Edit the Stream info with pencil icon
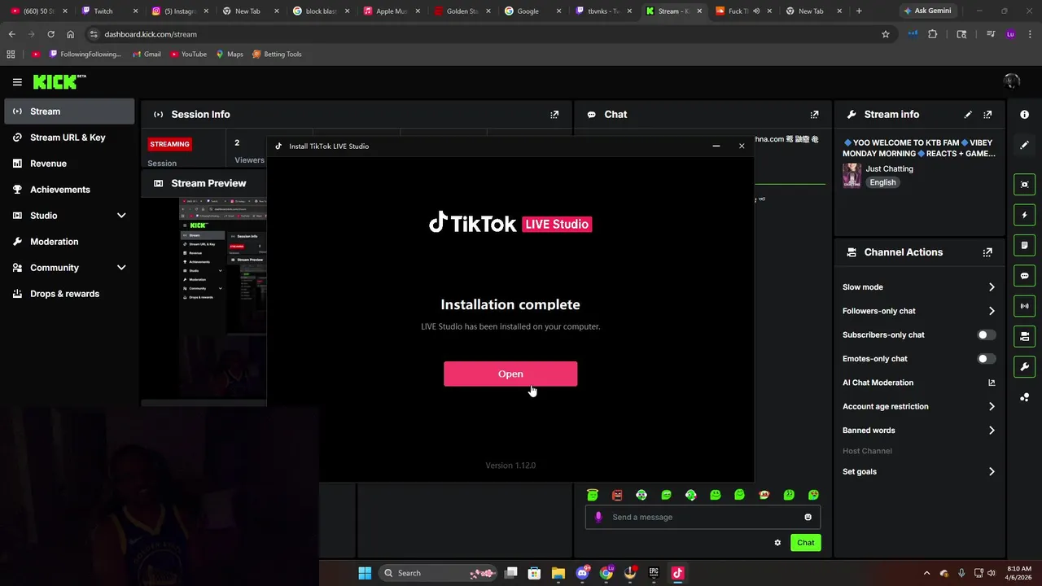This screenshot has width=1042, height=586. tap(968, 115)
